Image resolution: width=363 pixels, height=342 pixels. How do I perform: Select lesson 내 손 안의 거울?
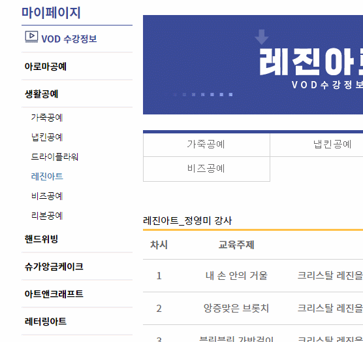click(x=236, y=276)
